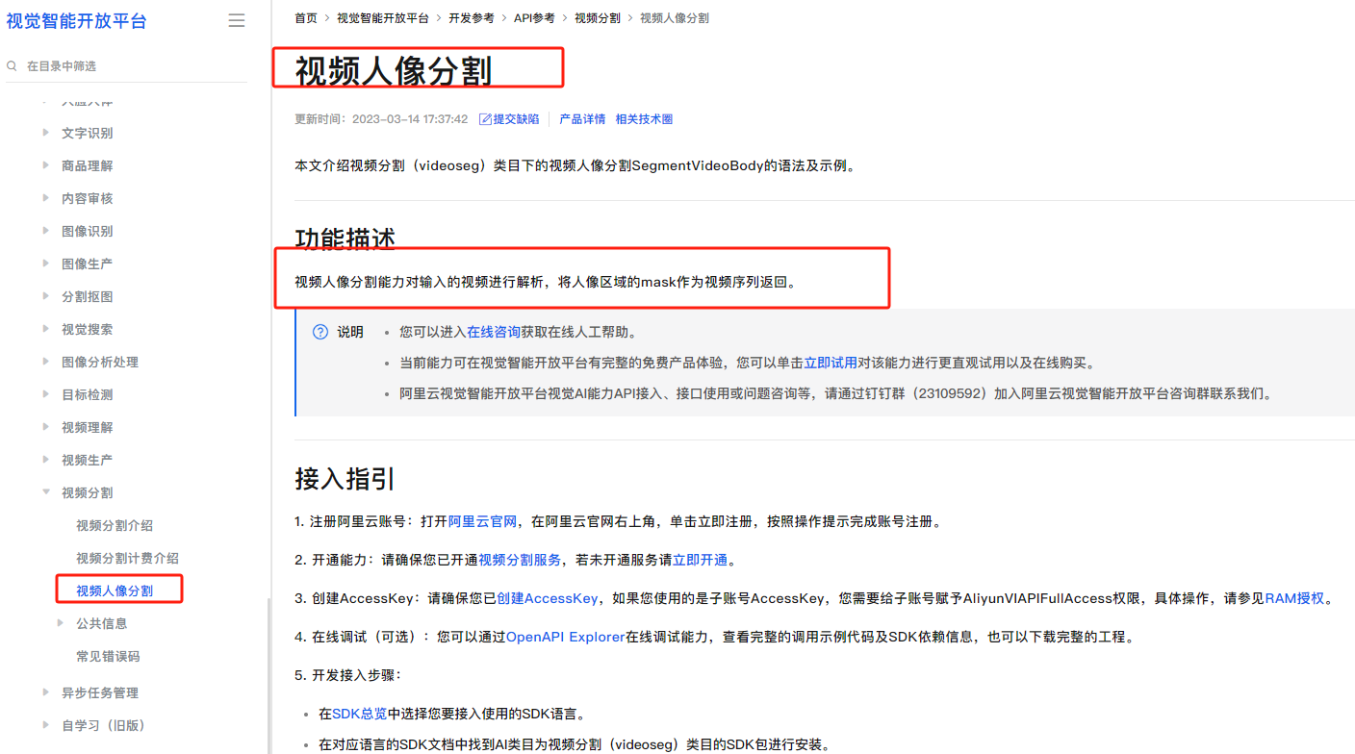
Task: Click the search magnifier icon in sidebar
Action: pyautogui.click(x=12, y=66)
